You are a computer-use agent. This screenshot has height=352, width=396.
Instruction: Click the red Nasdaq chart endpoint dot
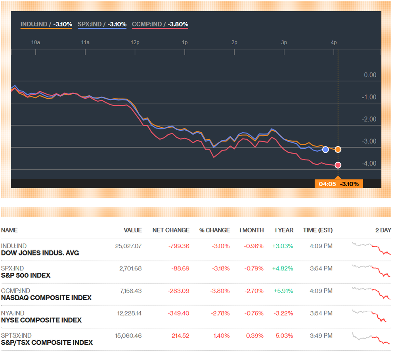tap(338, 165)
